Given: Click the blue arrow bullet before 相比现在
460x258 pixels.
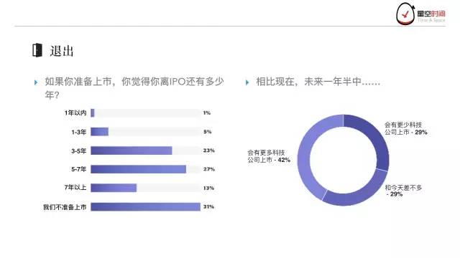Looking at the screenshot, I should click(247, 82).
